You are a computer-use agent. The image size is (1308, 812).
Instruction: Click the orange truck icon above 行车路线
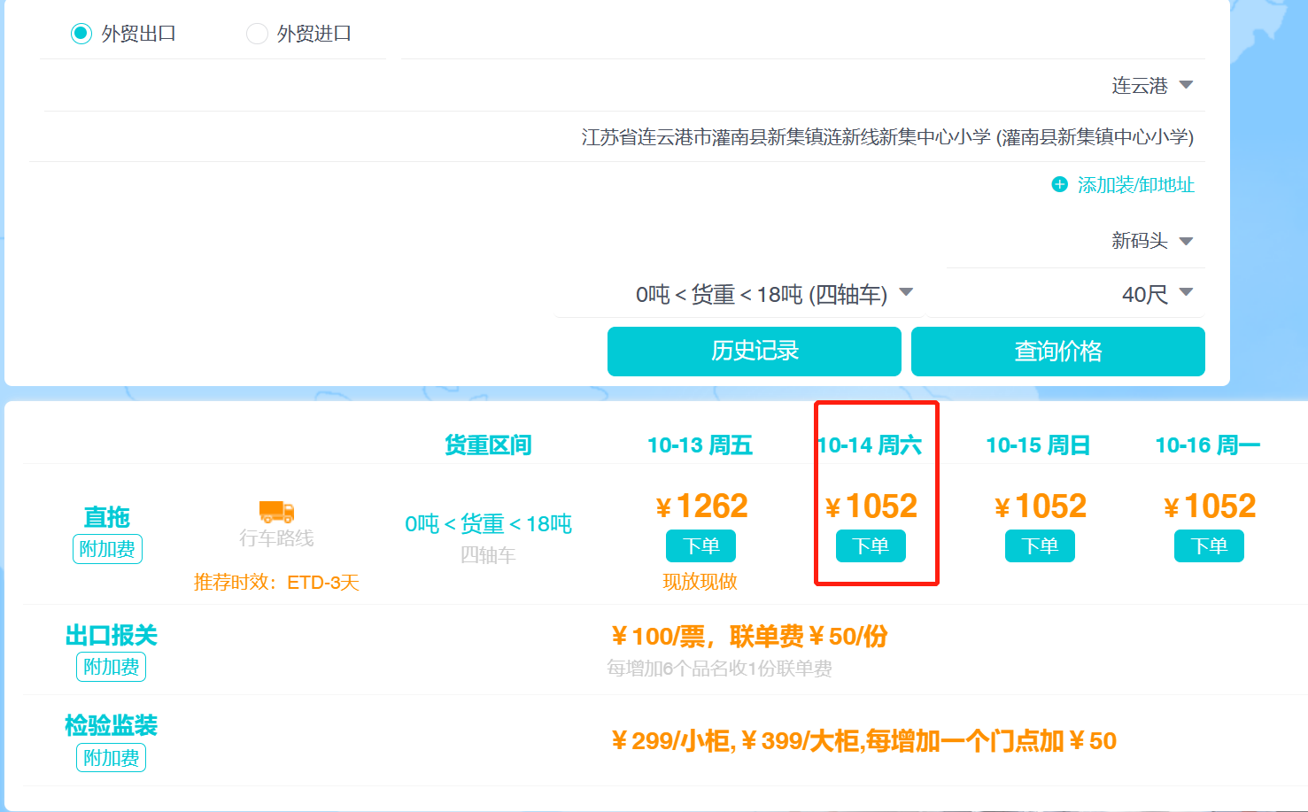pos(276,511)
